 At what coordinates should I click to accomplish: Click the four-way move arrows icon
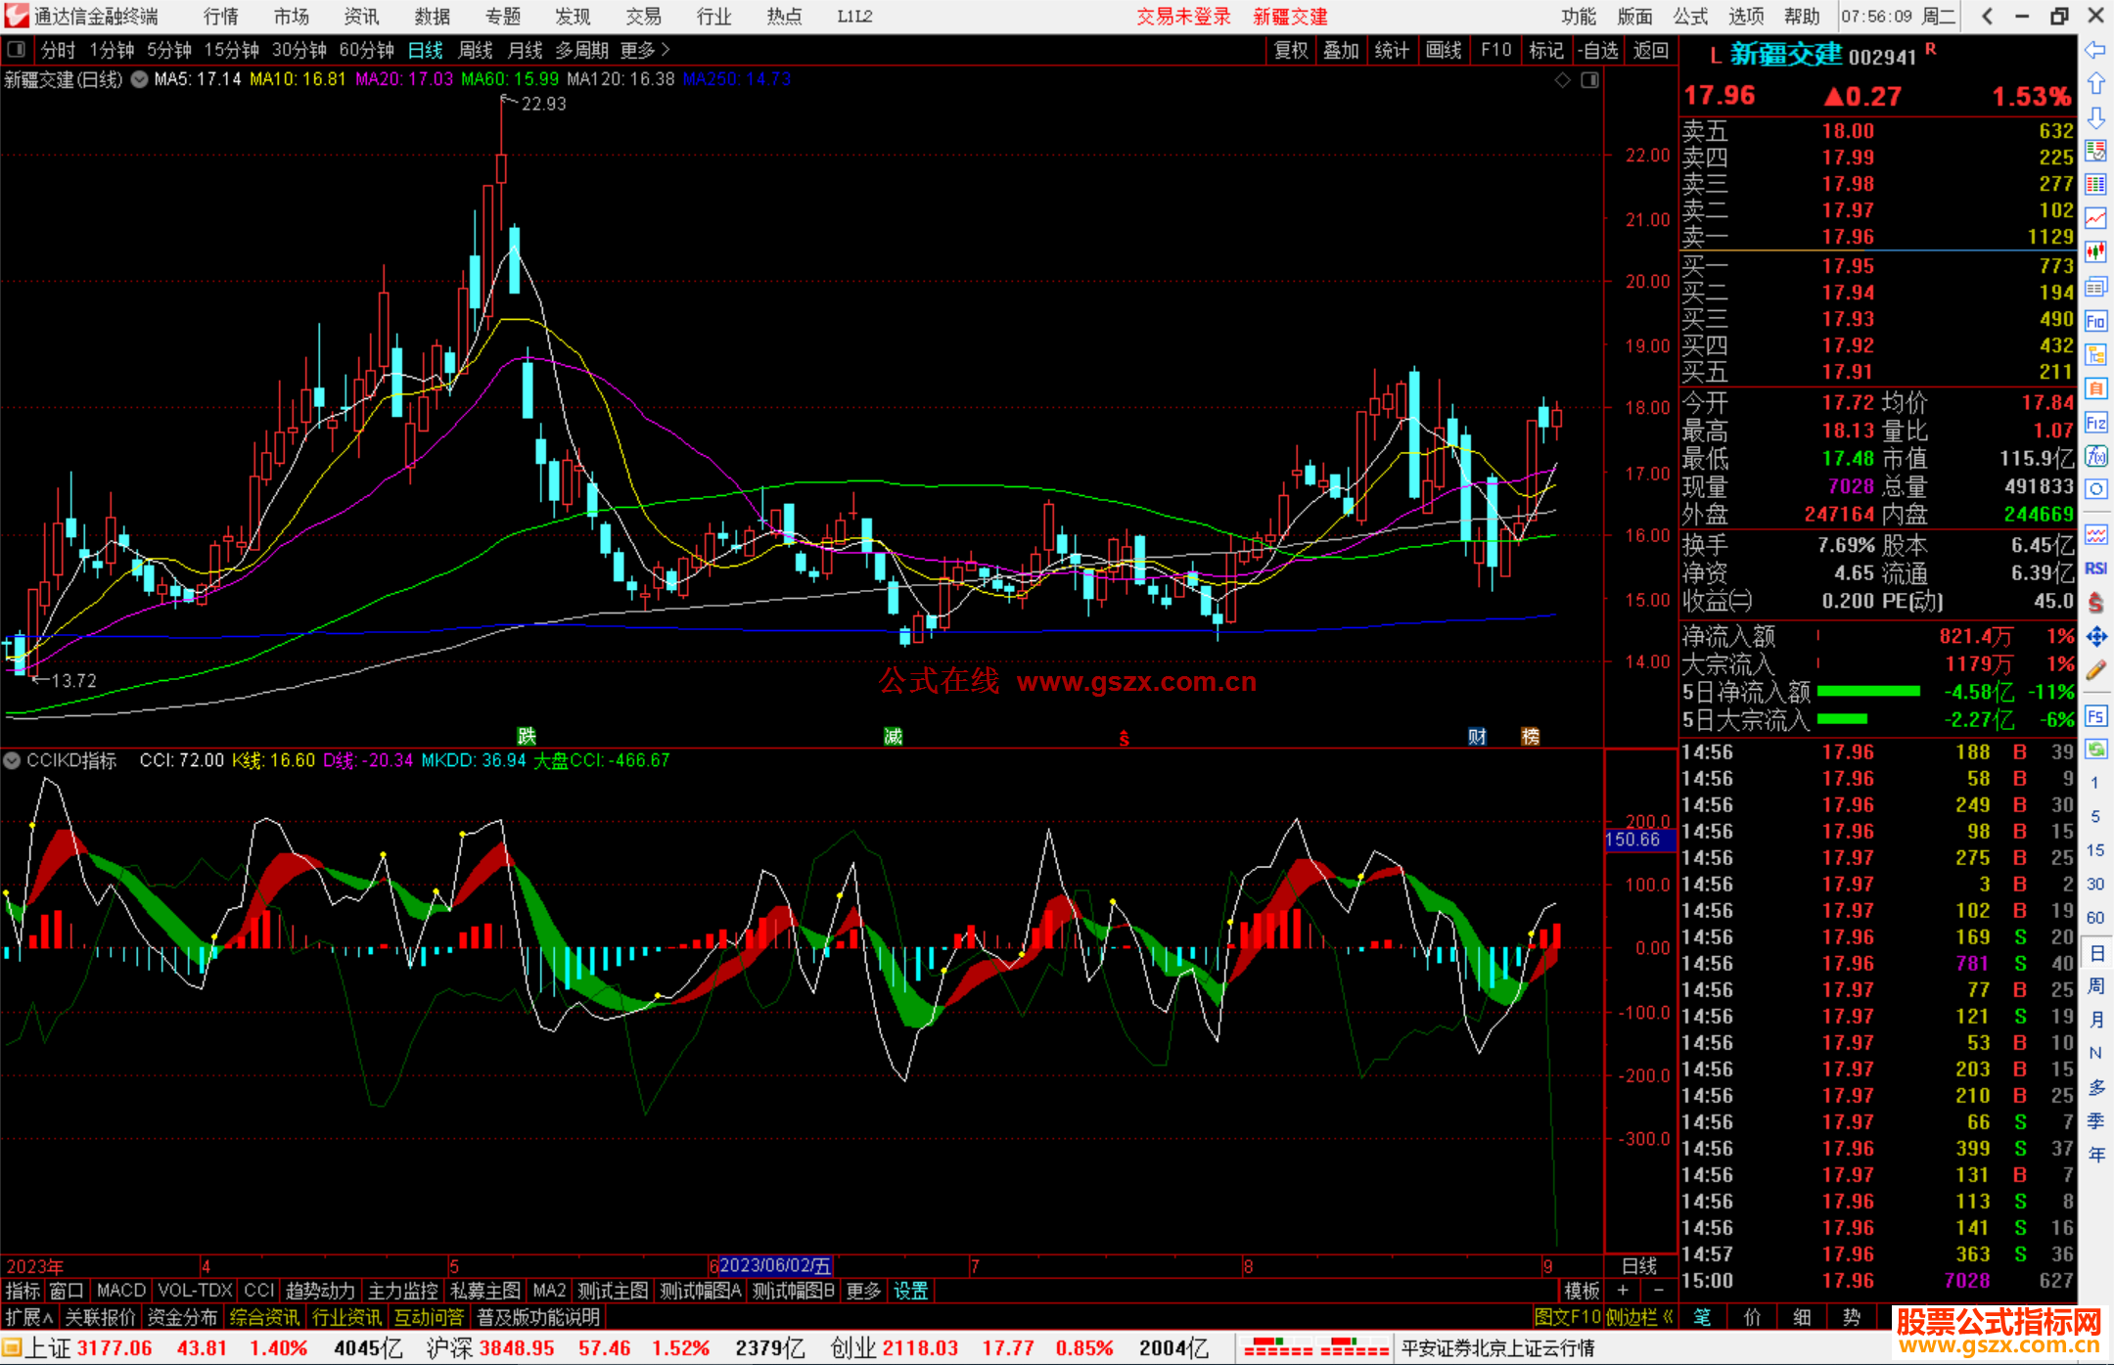(2095, 637)
